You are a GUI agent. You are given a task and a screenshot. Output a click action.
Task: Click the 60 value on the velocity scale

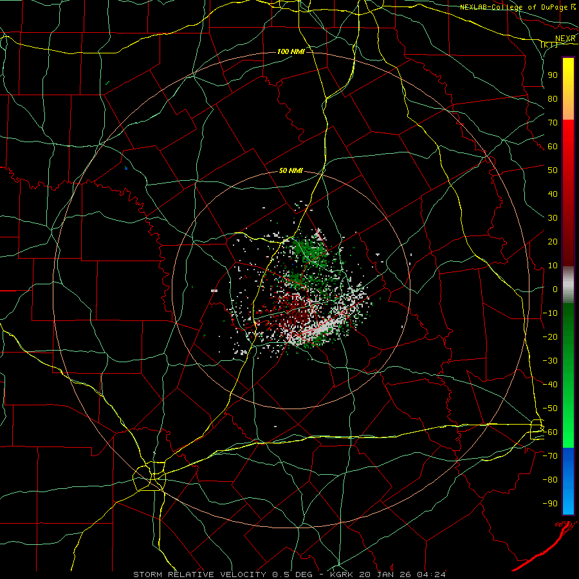553,146
